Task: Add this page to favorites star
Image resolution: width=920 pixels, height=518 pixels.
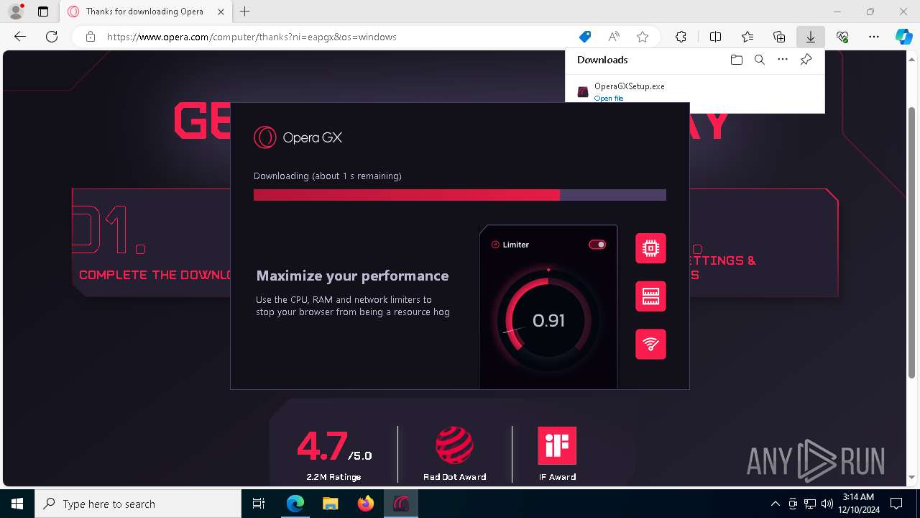Action: tap(643, 37)
